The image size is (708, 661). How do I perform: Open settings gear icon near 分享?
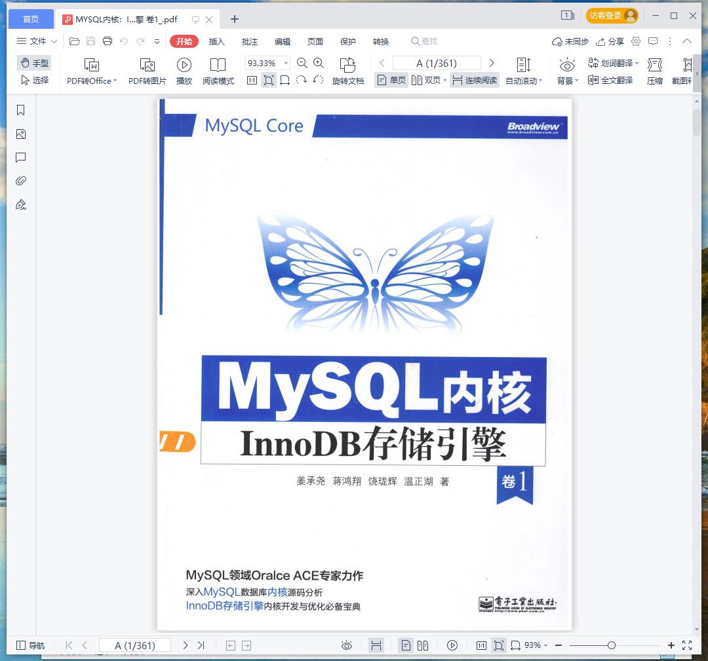click(636, 41)
